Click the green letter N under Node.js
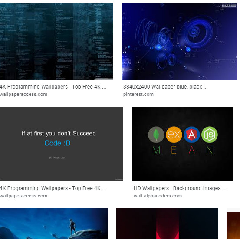This screenshot has width=240, height=240. tap(209, 150)
